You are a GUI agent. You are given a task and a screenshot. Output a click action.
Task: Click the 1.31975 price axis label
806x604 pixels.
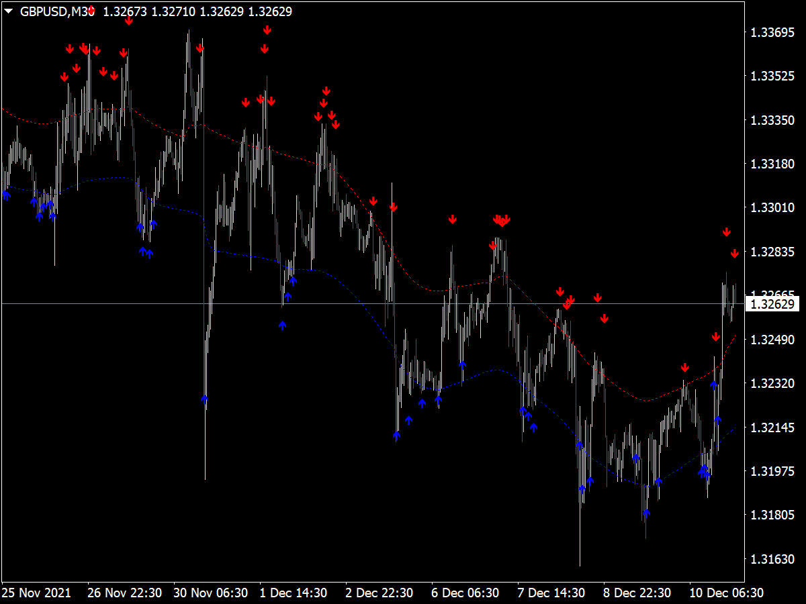pyautogui.click(x=772, y=471)
